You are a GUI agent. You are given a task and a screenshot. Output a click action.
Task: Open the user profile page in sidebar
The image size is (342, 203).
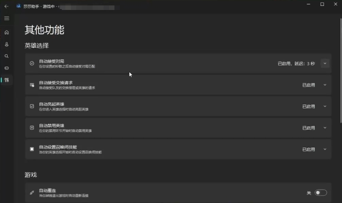click(x=6, y=44)
